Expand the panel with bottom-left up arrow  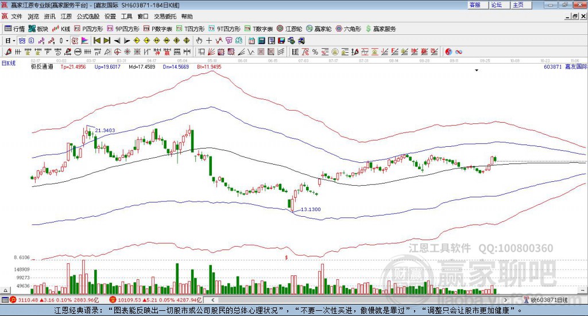(5, 290)
